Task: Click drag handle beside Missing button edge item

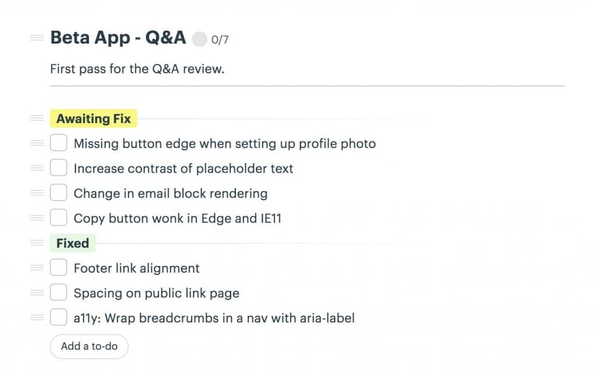Action: [x=37, y=143]
